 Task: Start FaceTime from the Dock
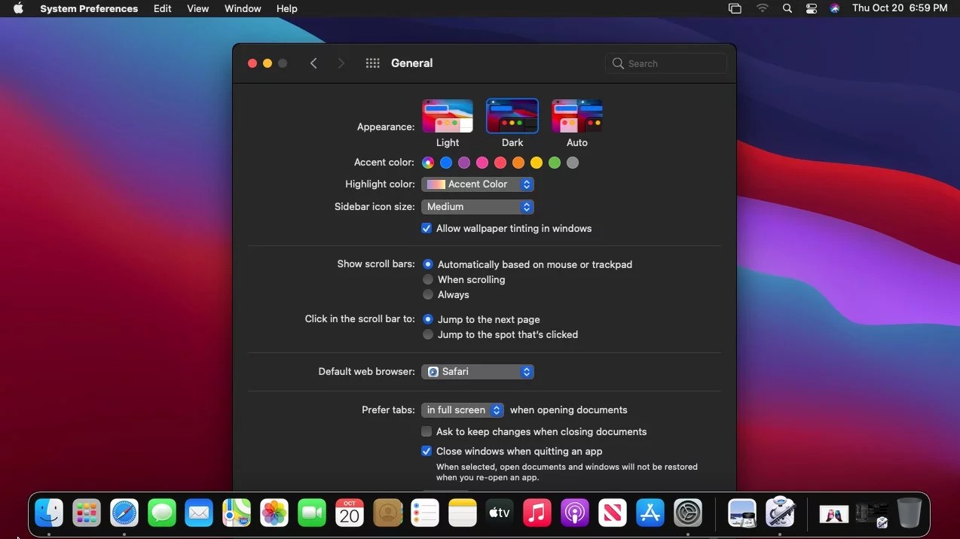(312, 513)
